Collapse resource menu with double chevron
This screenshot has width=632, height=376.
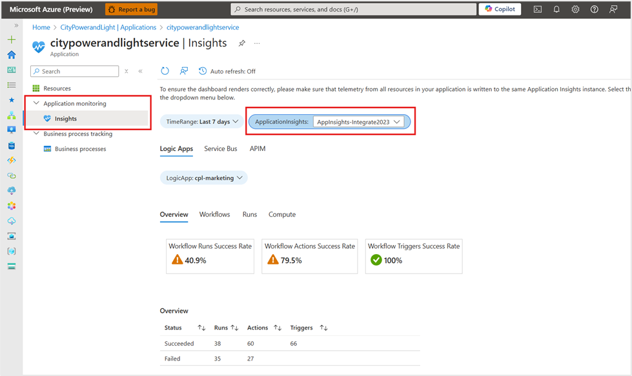point(140,71)
